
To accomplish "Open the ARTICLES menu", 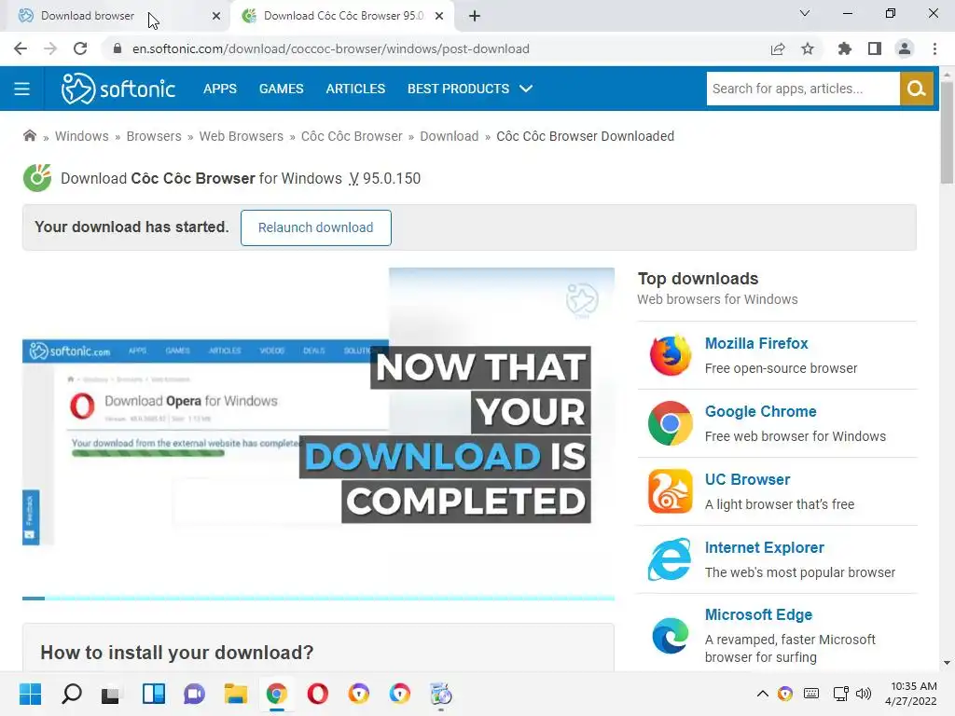I will click(355, 89).
